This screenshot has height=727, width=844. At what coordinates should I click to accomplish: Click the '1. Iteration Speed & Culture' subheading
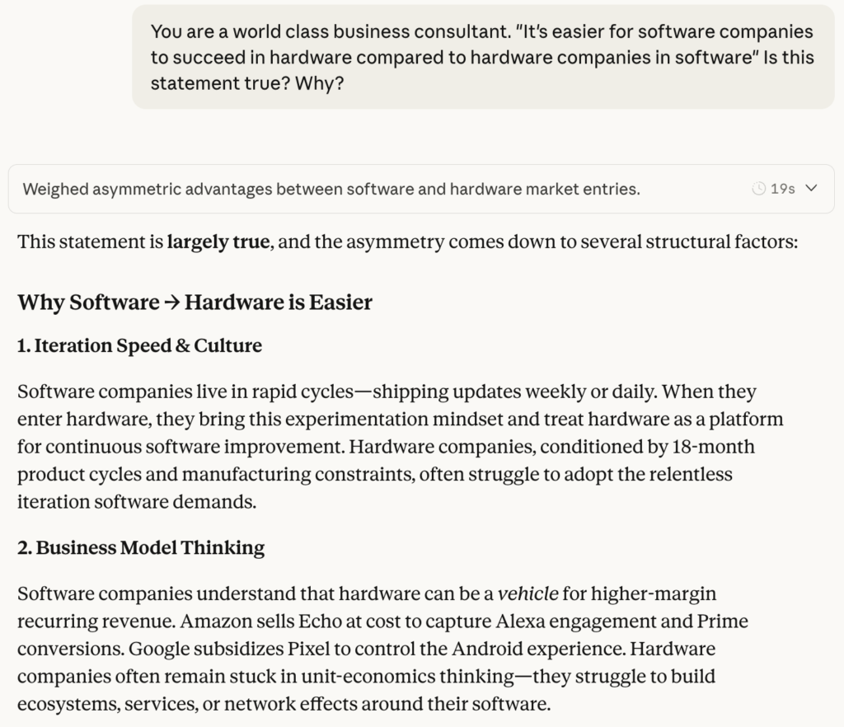139,346
